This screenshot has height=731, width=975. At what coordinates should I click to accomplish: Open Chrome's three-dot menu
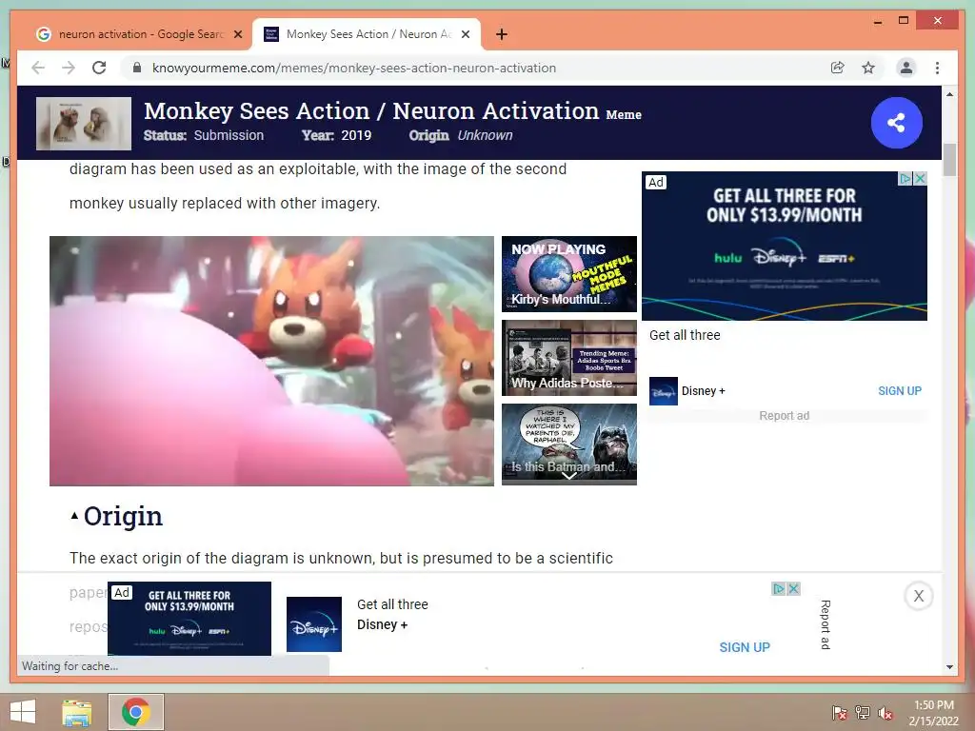click(x=937, y=68)
